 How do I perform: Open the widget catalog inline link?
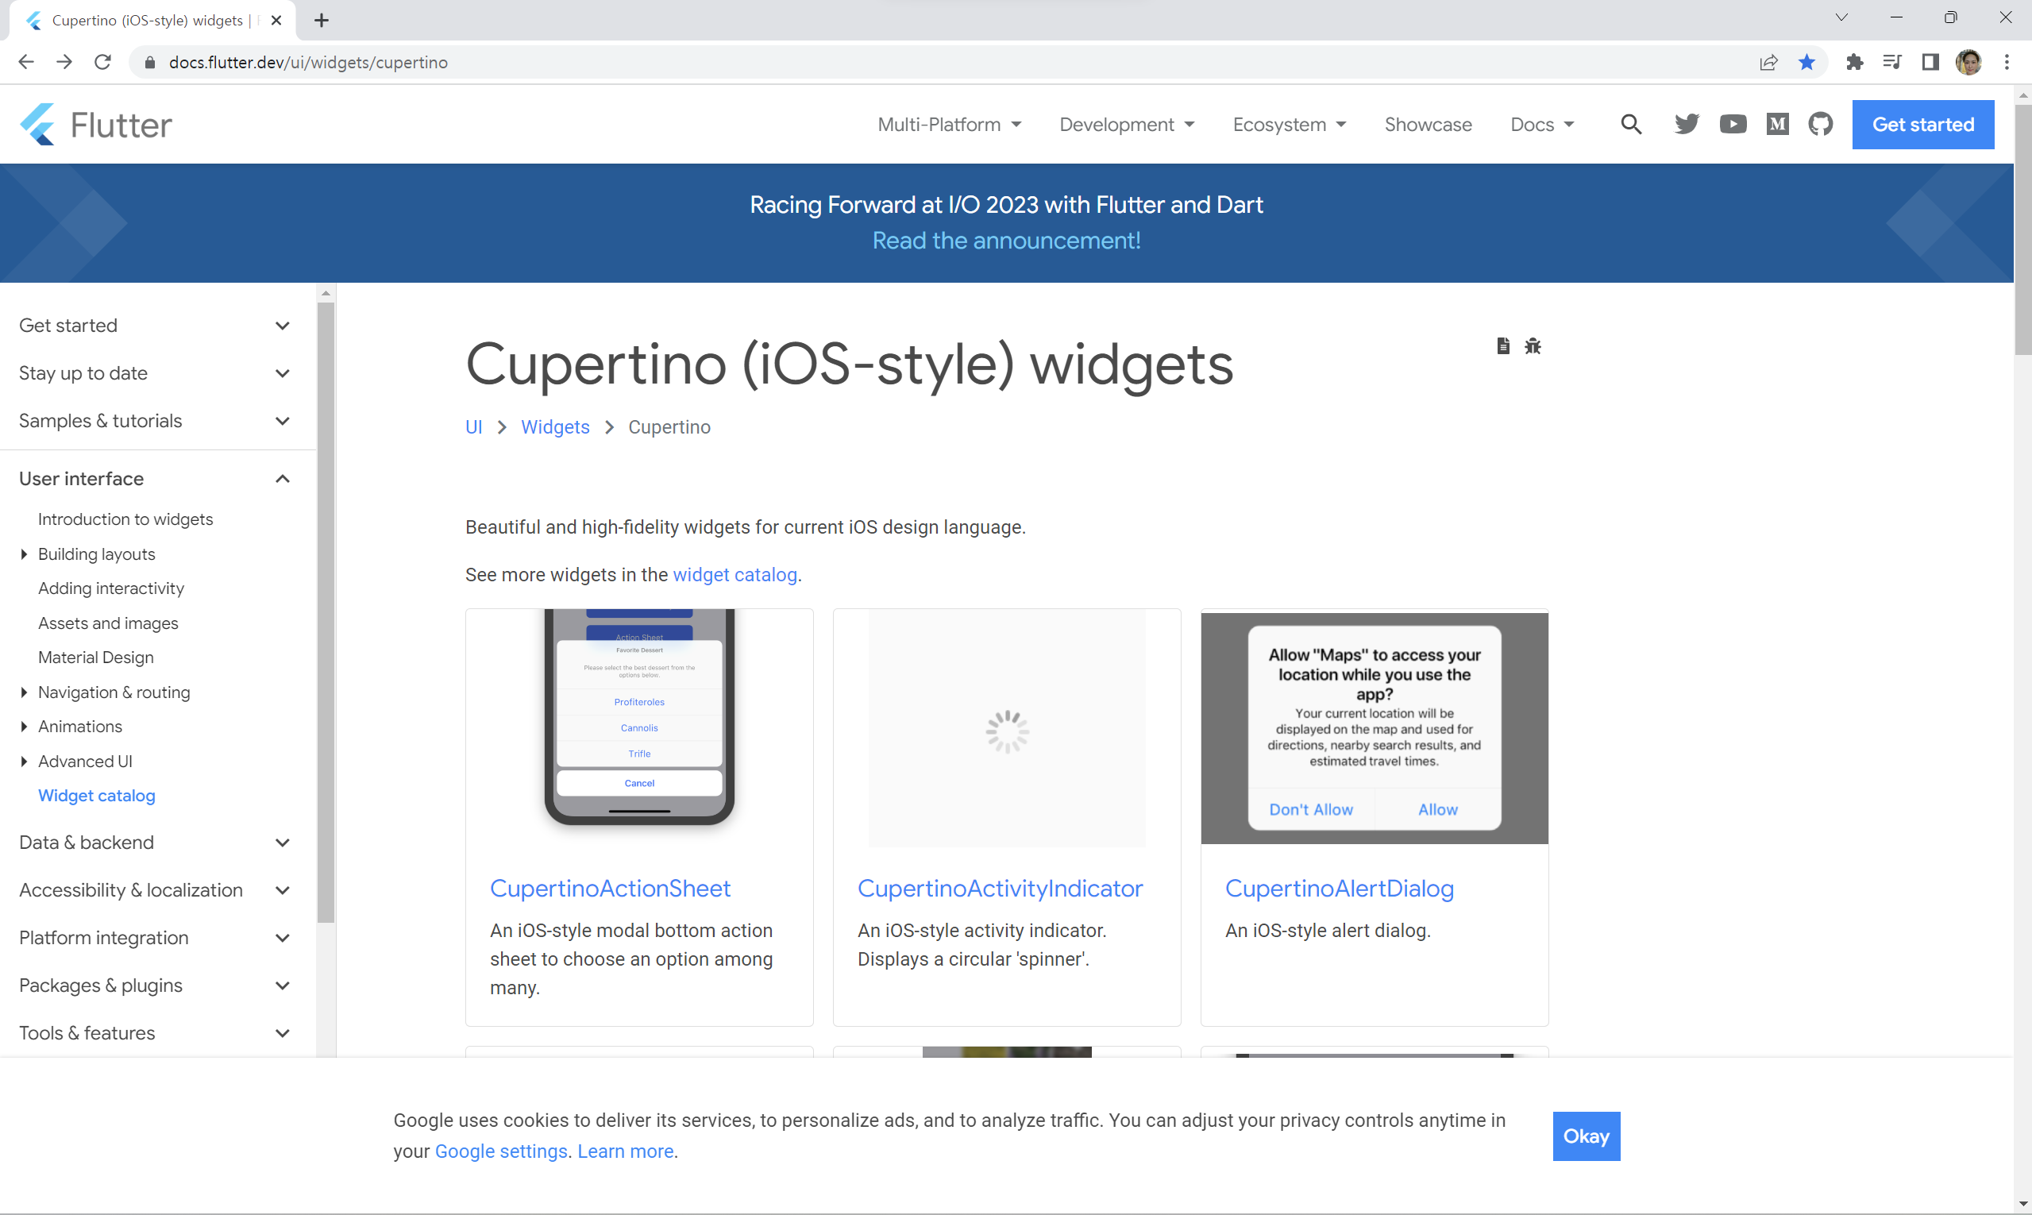pos(735,575)
